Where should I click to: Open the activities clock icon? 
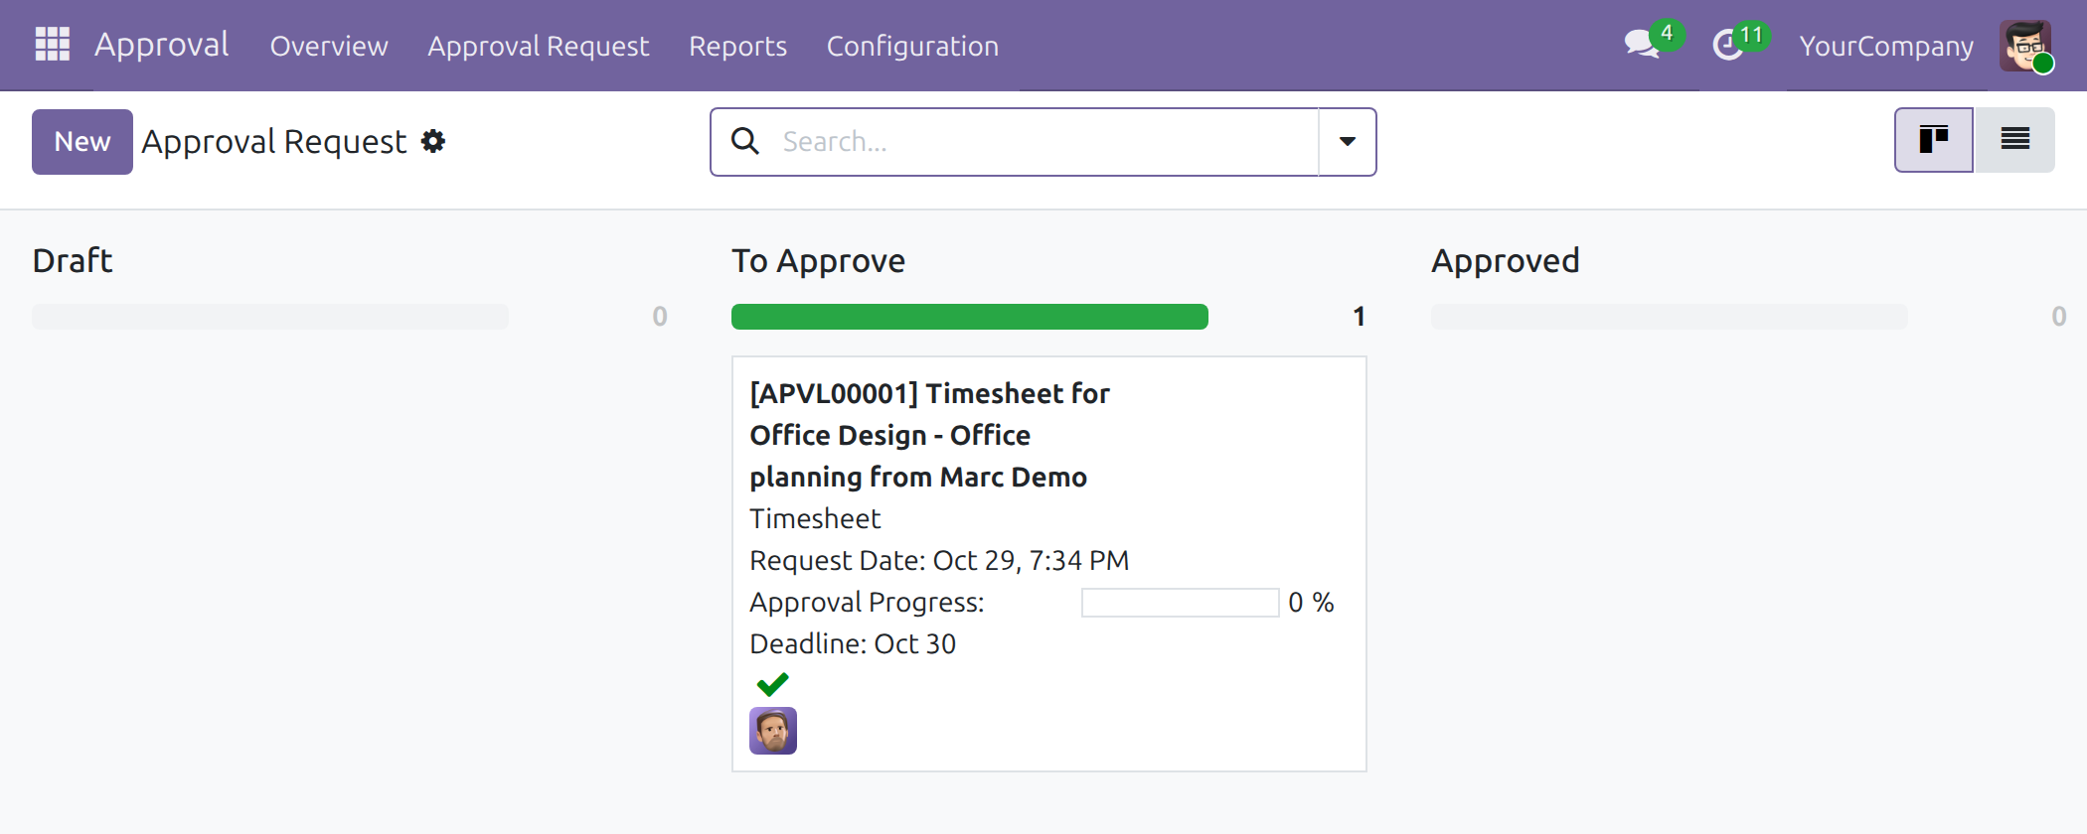pos(1728,45)
